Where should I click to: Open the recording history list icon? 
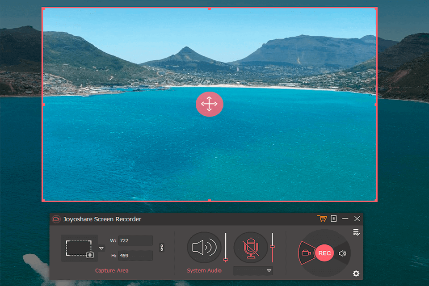tap(332, 219)
